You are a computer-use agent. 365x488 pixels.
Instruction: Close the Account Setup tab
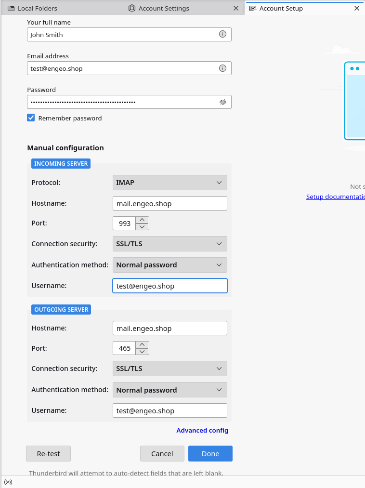pyautogui.click(x=357, y=8)
